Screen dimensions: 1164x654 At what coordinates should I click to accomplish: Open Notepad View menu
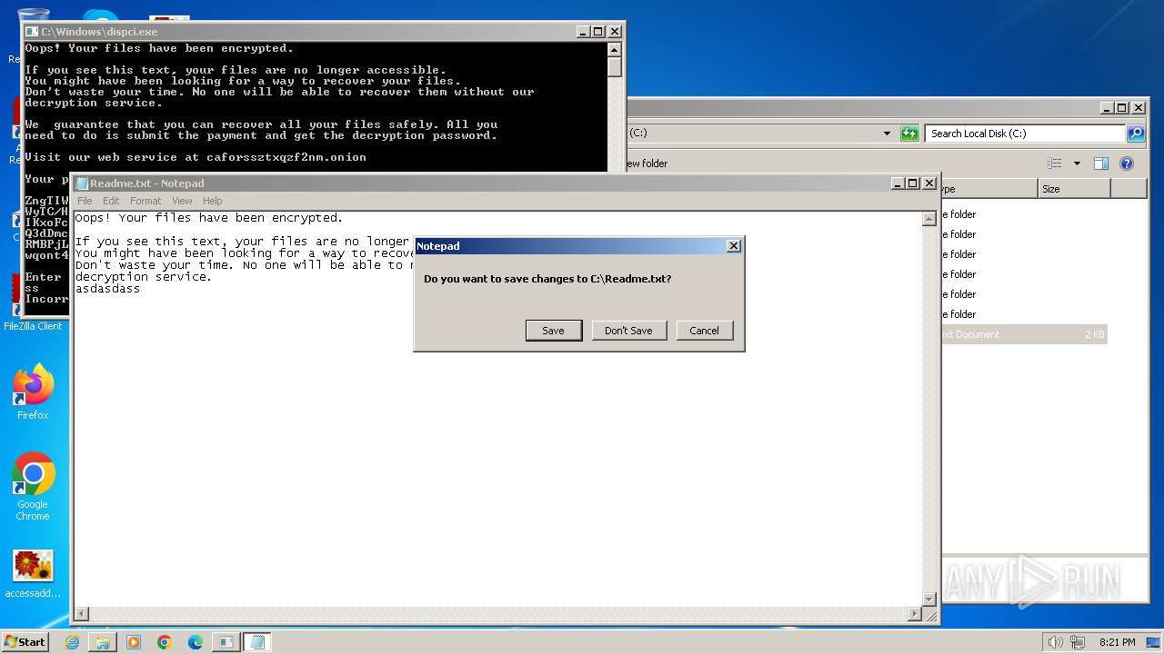182,201
